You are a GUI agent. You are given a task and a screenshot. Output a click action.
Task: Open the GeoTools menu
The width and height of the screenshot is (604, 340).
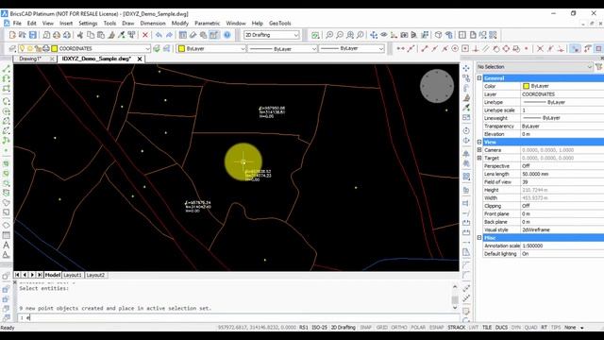(x=280, y=23)
